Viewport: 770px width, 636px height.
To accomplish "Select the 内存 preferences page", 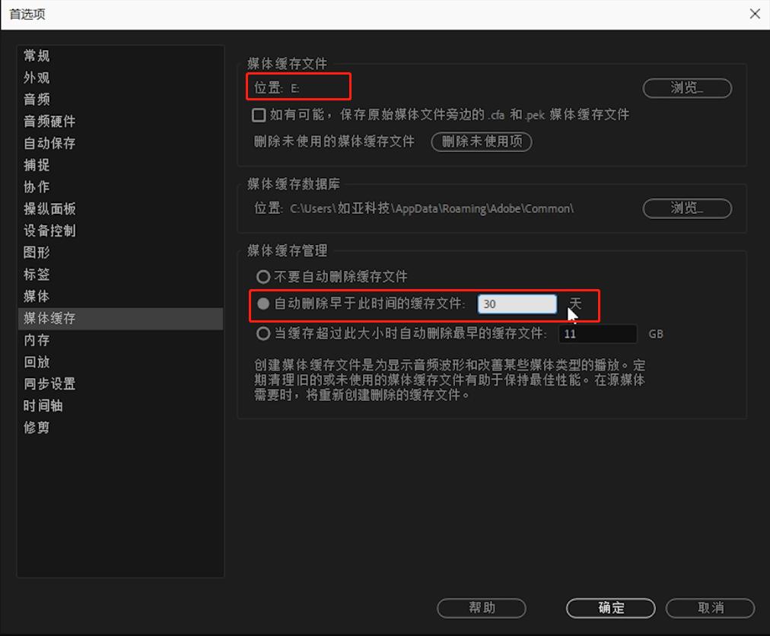I will tap(35, 340).
